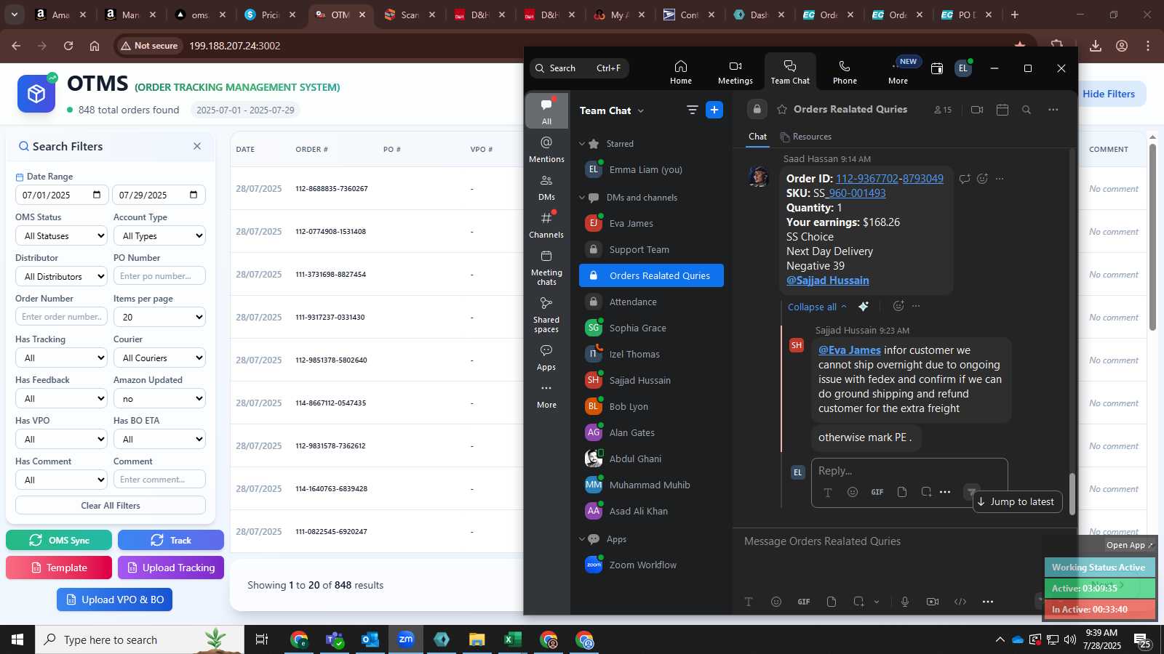Open the Home tab in Zoom
The height and width of the screenshot is (654, 1164).
(681, 72)
